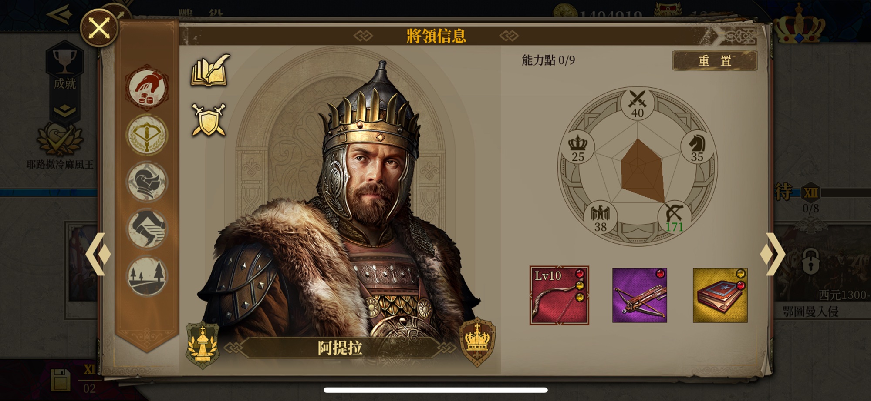Tap the horse cavalry attribute 35
The image size is (871, 401).
[697, 148]
